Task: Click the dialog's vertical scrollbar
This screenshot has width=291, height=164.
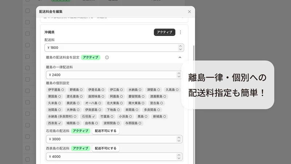Action: [194, 104]
